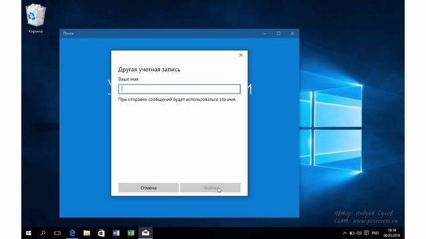Screen dimensions: 426x239
Task: Show hidden system tray icons
Action: pos(345,233)
